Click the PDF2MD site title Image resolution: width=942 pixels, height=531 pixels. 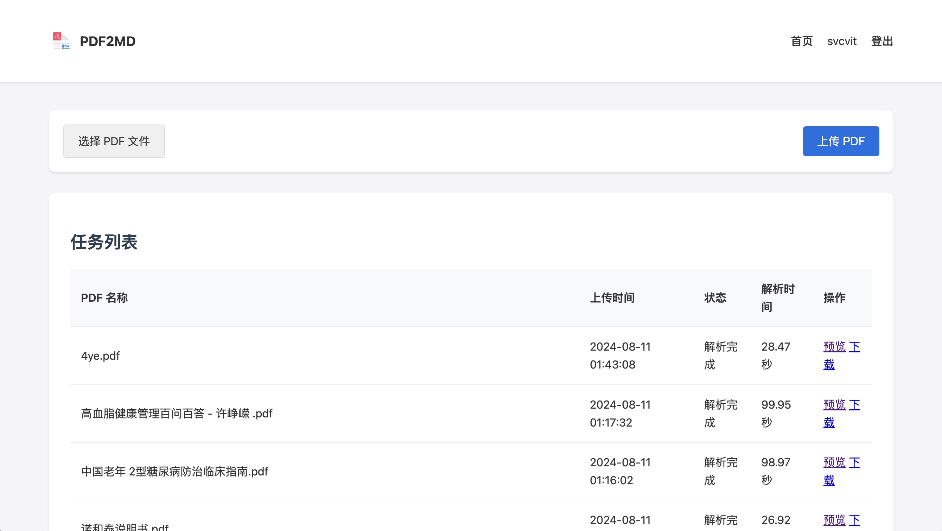pos(108,41)
